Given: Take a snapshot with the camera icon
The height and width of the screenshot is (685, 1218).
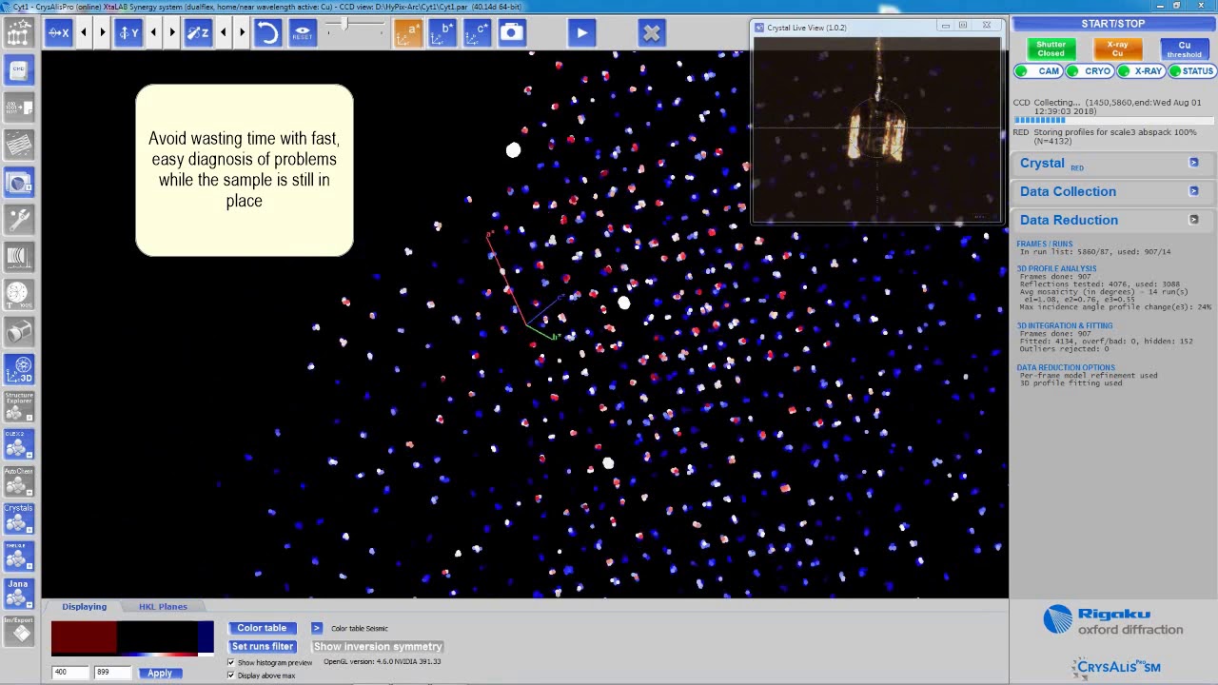Looking at the screenshot, I should coord(512,33).
